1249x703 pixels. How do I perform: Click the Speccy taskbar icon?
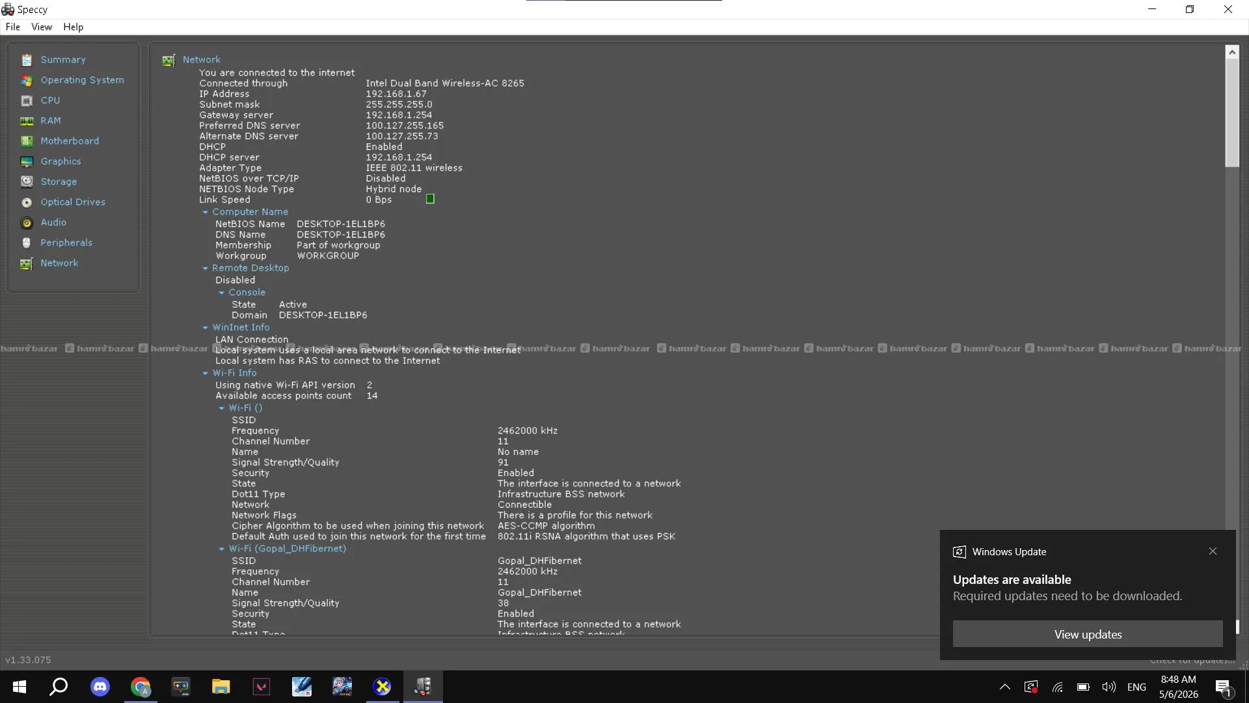pyautogui.click(x=423, y=687)
